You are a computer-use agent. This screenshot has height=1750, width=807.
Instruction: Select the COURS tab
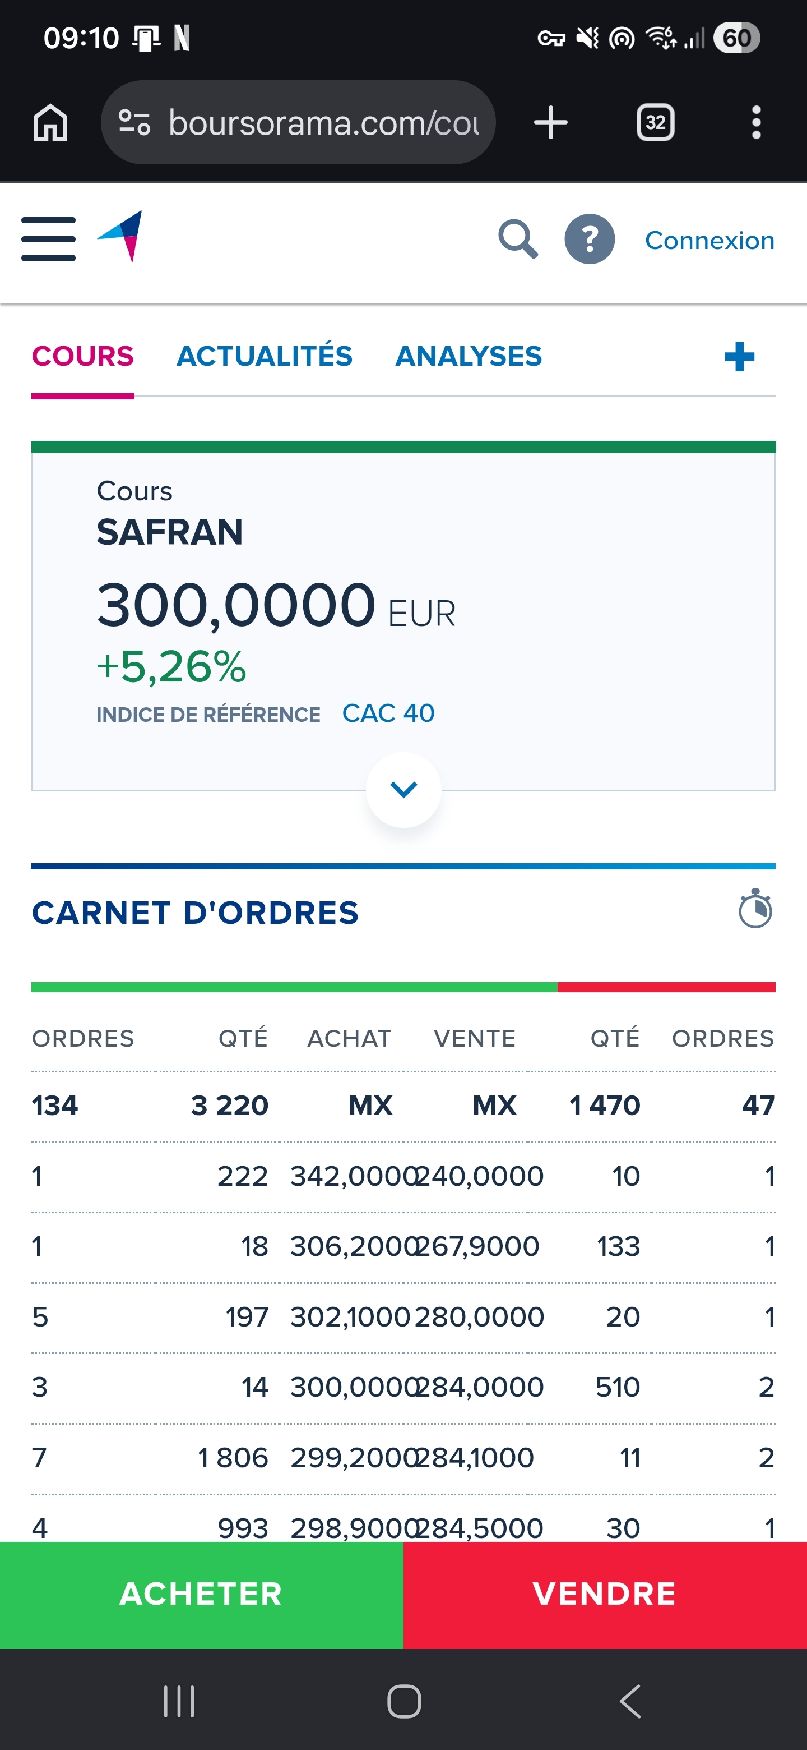coord(83,357)
